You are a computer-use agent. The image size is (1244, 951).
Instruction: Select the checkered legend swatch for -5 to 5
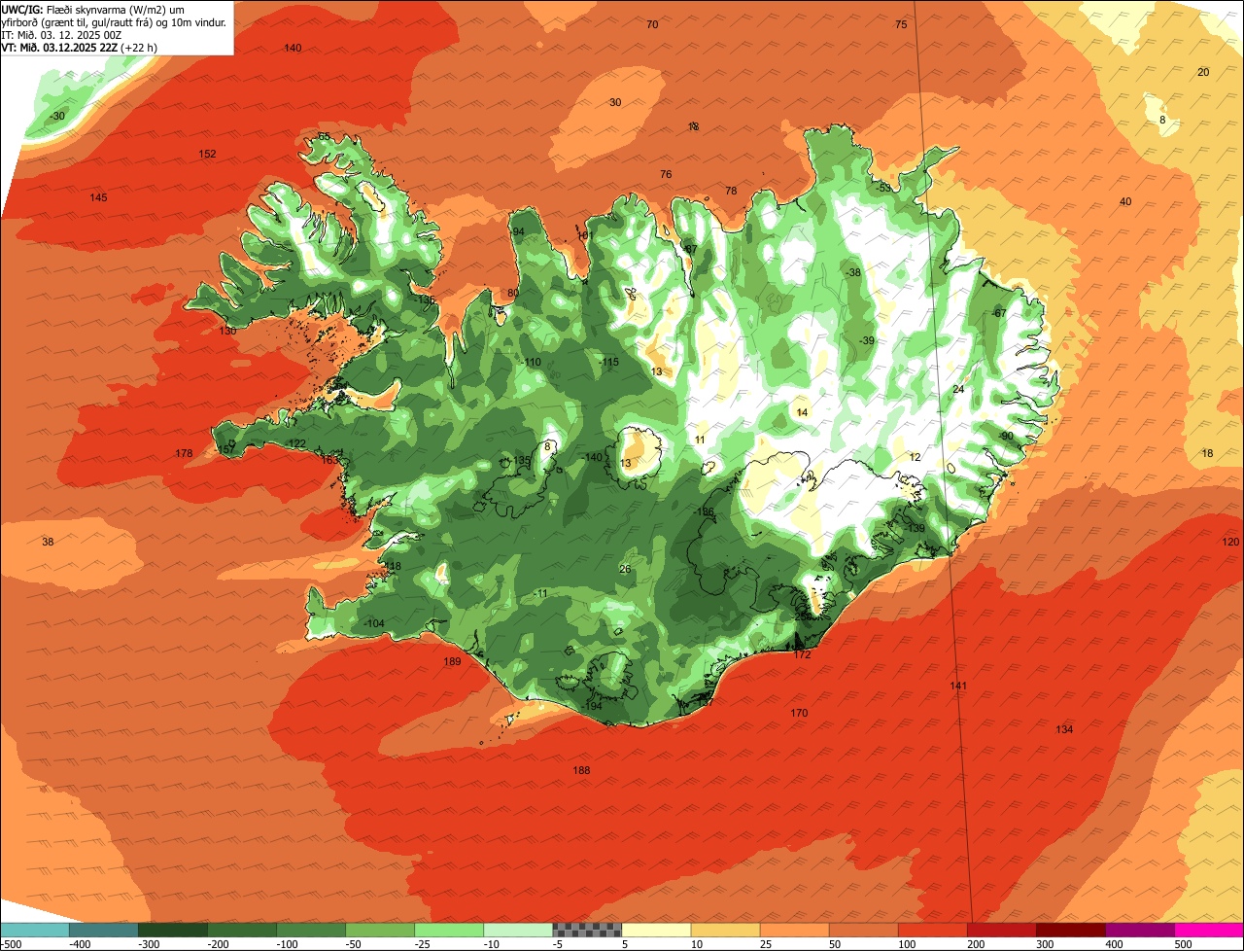point(587,930)
